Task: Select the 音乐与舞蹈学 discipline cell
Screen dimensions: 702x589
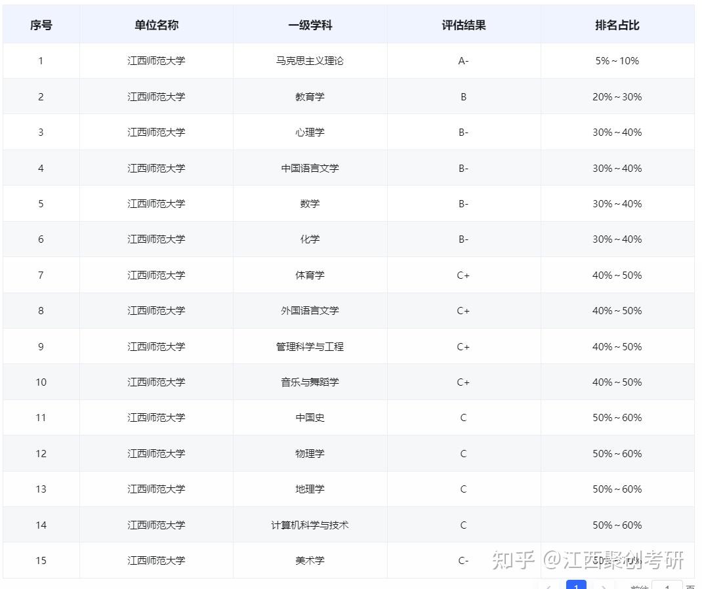Action: pos(310,382)
